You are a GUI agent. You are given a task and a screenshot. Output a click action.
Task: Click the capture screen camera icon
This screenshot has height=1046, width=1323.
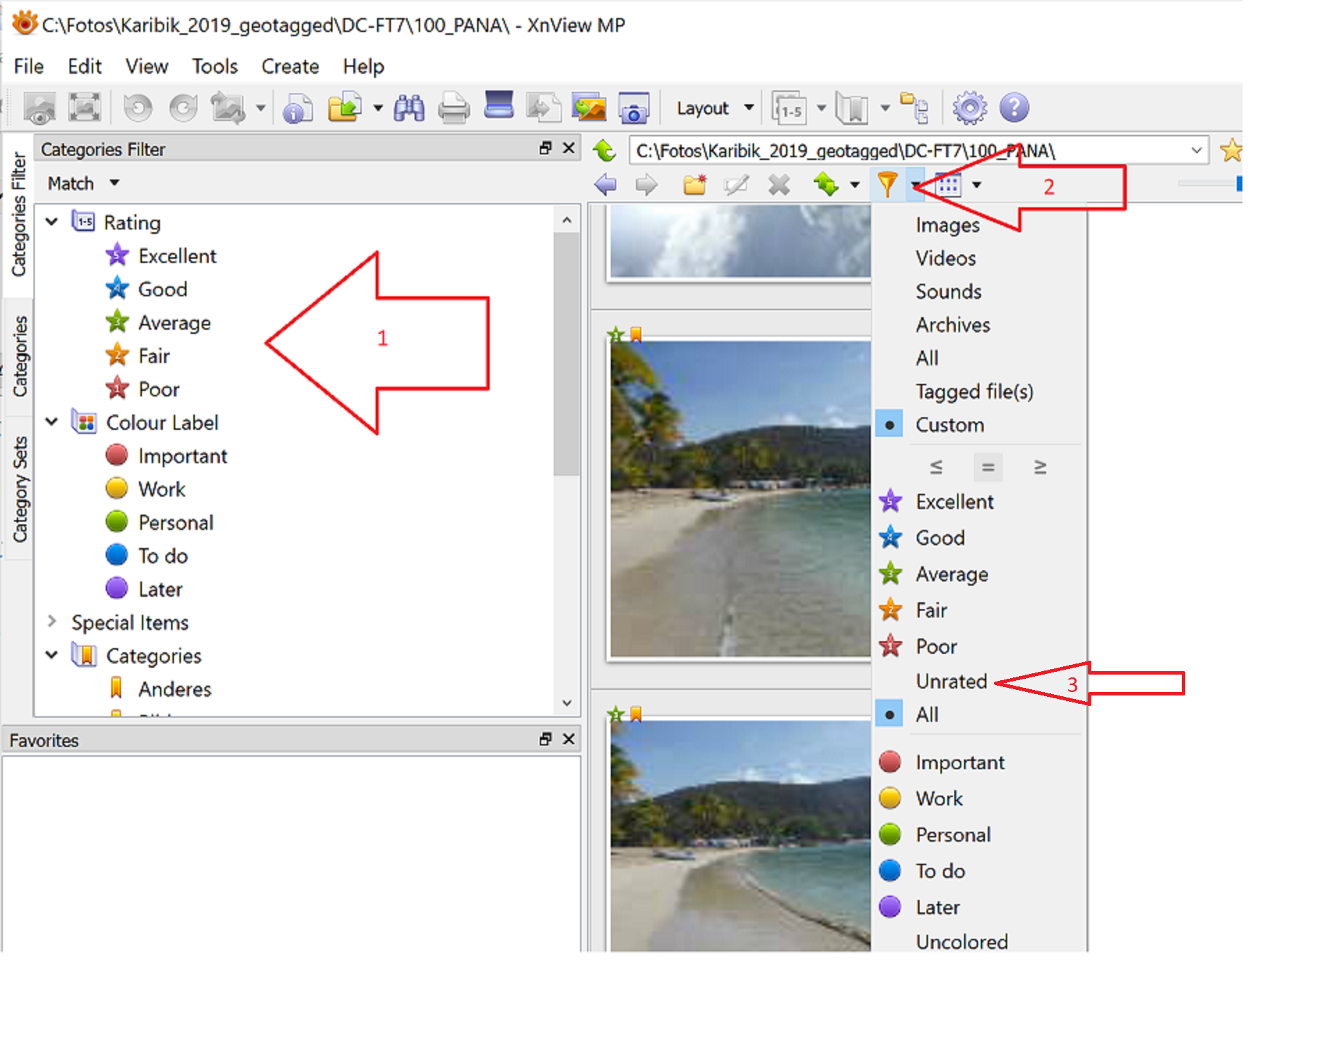(x=633, y=108)
